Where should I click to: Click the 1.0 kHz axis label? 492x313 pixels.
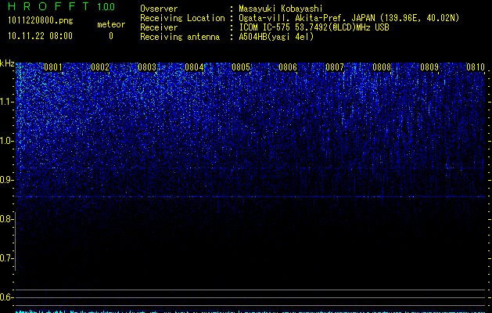tap(6, 141)
